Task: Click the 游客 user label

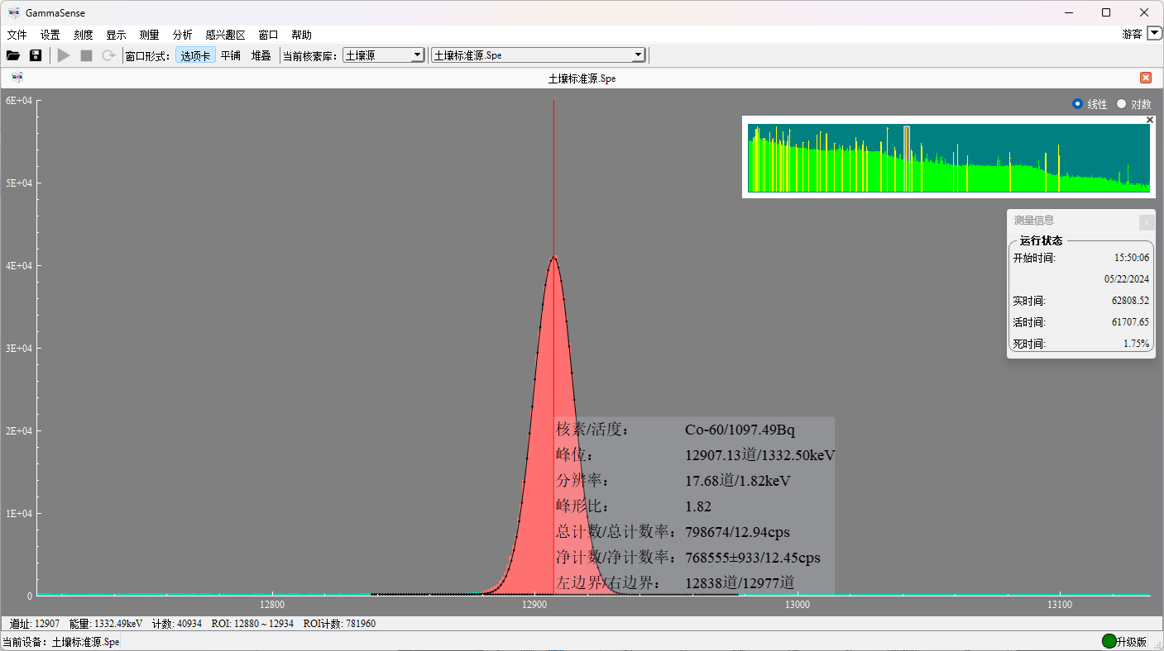Action: pyautogui.click(x=1133, y=34)
